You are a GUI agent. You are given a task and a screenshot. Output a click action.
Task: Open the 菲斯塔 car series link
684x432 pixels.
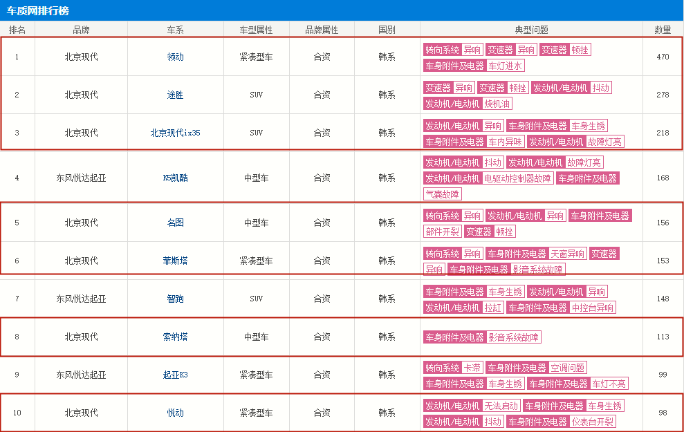click(176, 261)
